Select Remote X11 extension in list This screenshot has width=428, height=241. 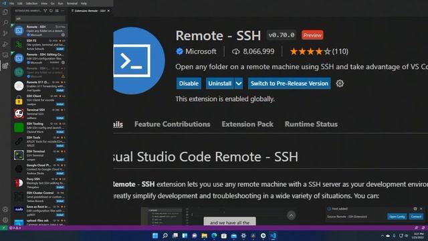tap(39, 86)
